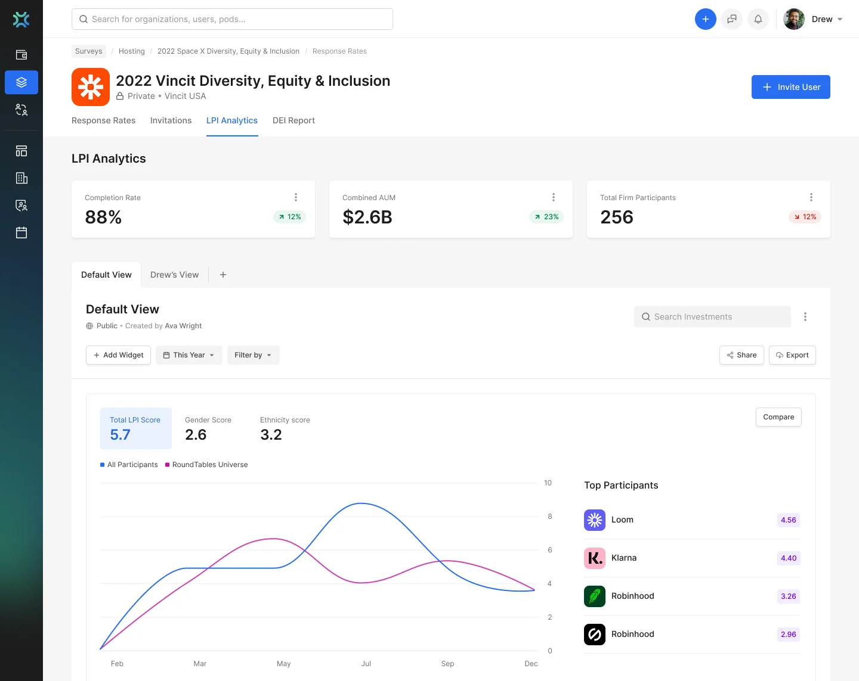
Task: Click the blue plus create button
Action: tap(706, 19)
